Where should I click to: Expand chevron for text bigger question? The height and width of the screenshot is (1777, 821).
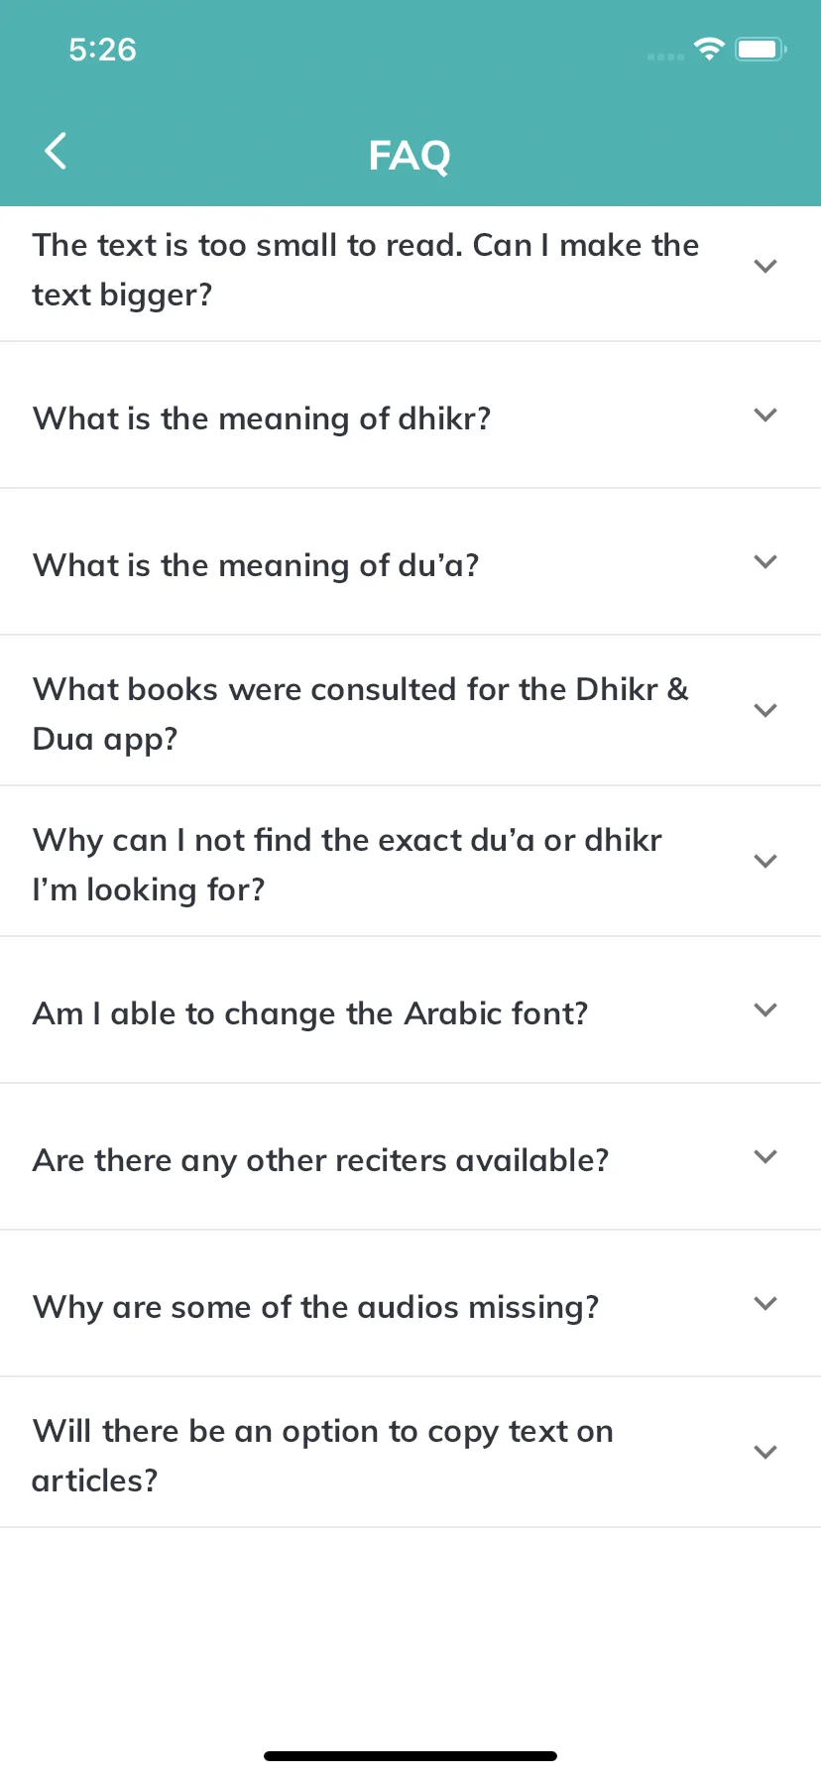pyautogui.click(x=764, y=266)
